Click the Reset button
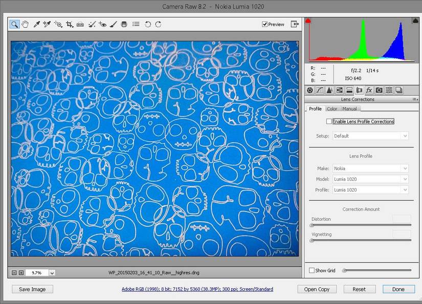This screenshot has height=304, width=422. pyautogui.click(x=359, y=289)
